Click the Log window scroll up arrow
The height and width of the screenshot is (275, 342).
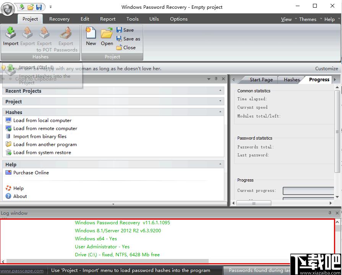337,222
